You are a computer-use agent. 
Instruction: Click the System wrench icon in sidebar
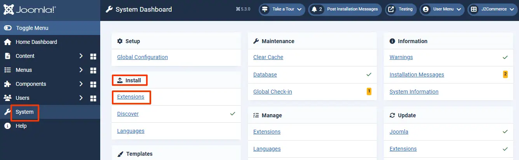pyautogui.click(x=7, y=112)
